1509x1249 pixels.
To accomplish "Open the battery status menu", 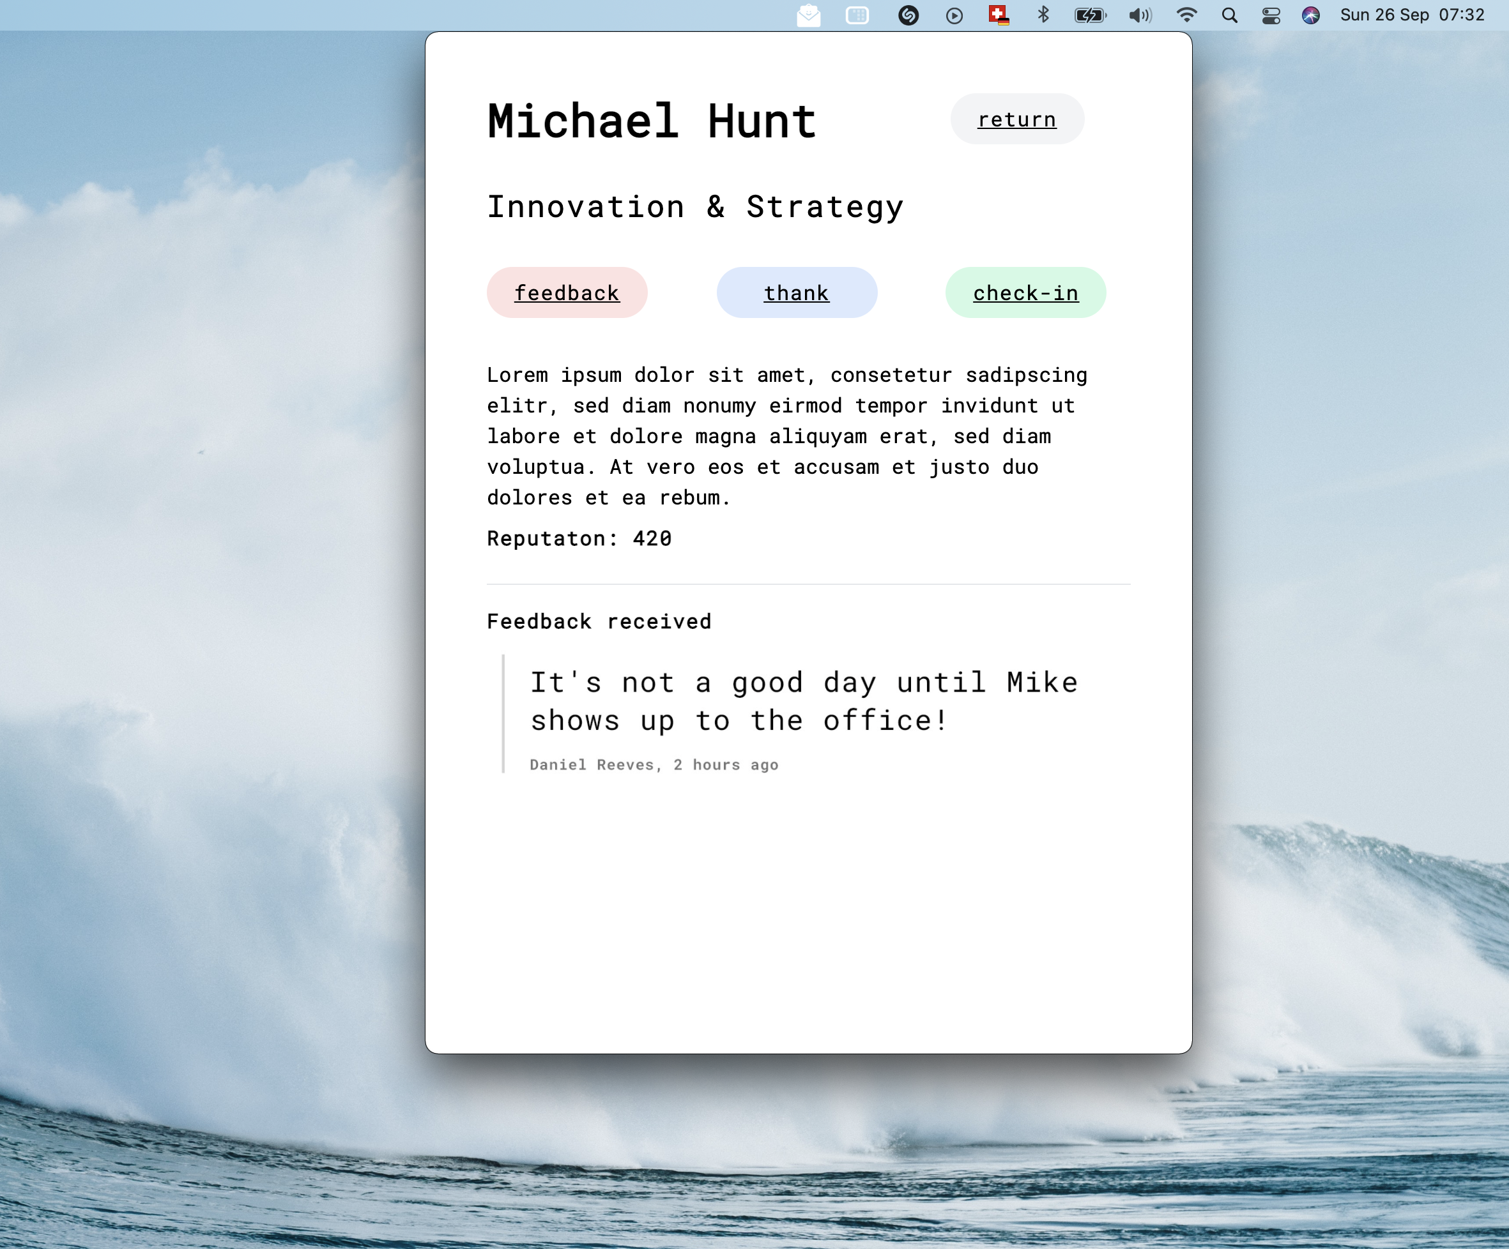I will [x=1090, y=15].
